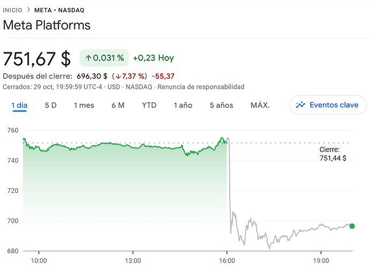This screenshot has height=266, width=369.
Task: Open Renuncia de responsabilidad link
Action: click(x=211, y=87)
